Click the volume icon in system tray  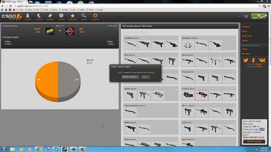(x=257, y=149)
